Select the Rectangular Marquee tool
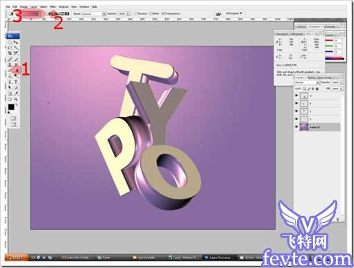The height and width of the screenshot is (268, 354). point(10,42)
